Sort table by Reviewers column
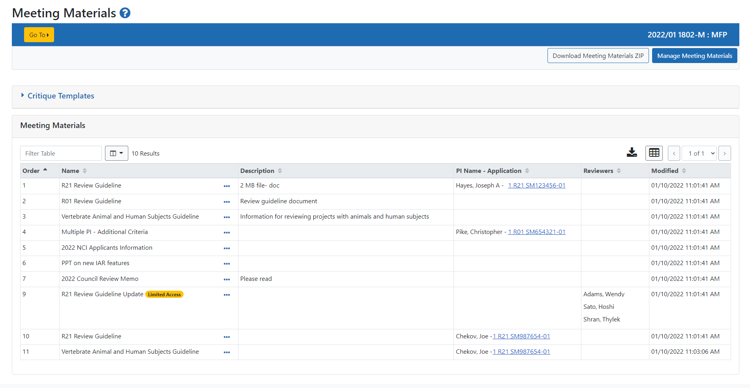This screenshot has width=750, height=388. (619, 171)
